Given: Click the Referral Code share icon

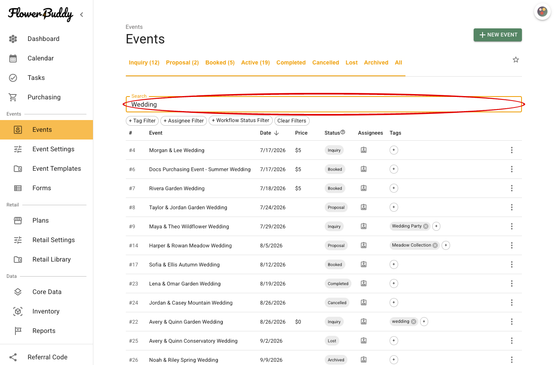Looking at the screenshot, I should point(13,357).
